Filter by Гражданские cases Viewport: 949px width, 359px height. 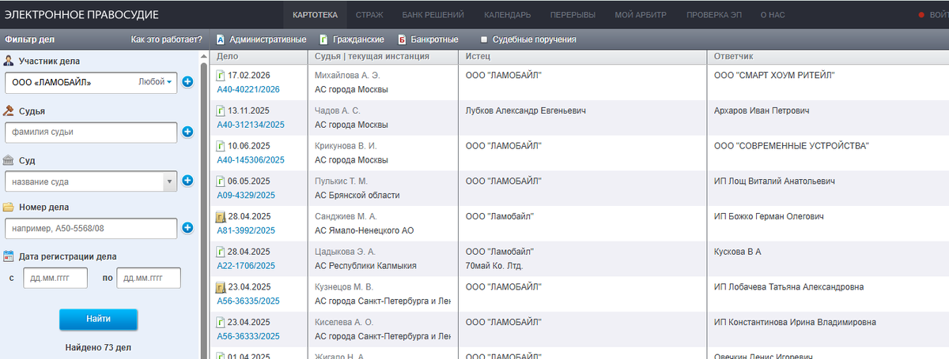(358, 39)
